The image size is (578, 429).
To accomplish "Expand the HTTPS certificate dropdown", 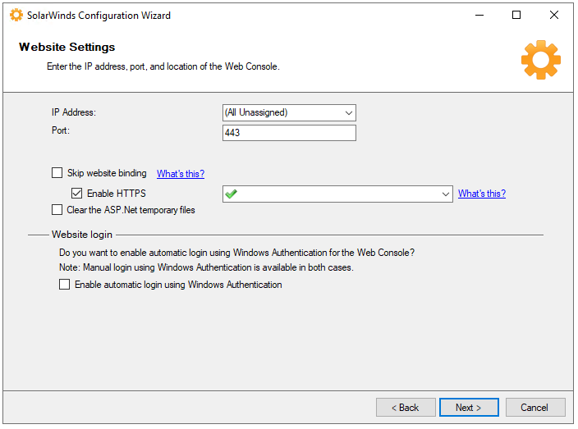I will 446,194.
